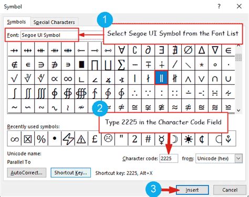Choose the cube root symbol
The height and width of the screenshot is (197, 249).
[28, 78]
